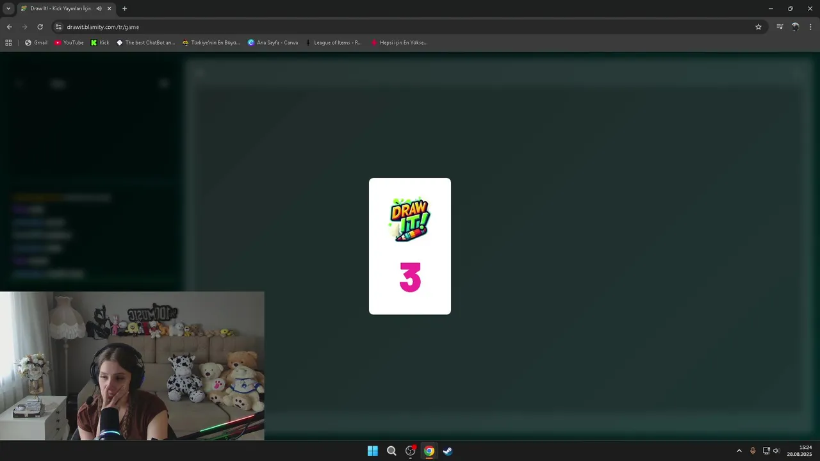Restore down the Chrome window
The image size is (820, 461).
tap(791, 8)
